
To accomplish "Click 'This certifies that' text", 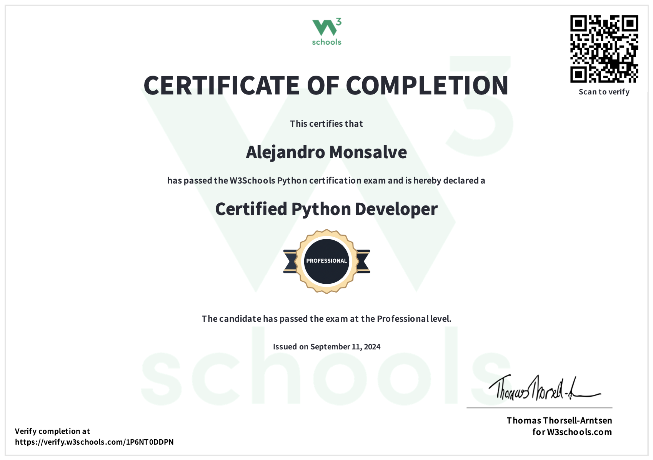I will 326,124.
